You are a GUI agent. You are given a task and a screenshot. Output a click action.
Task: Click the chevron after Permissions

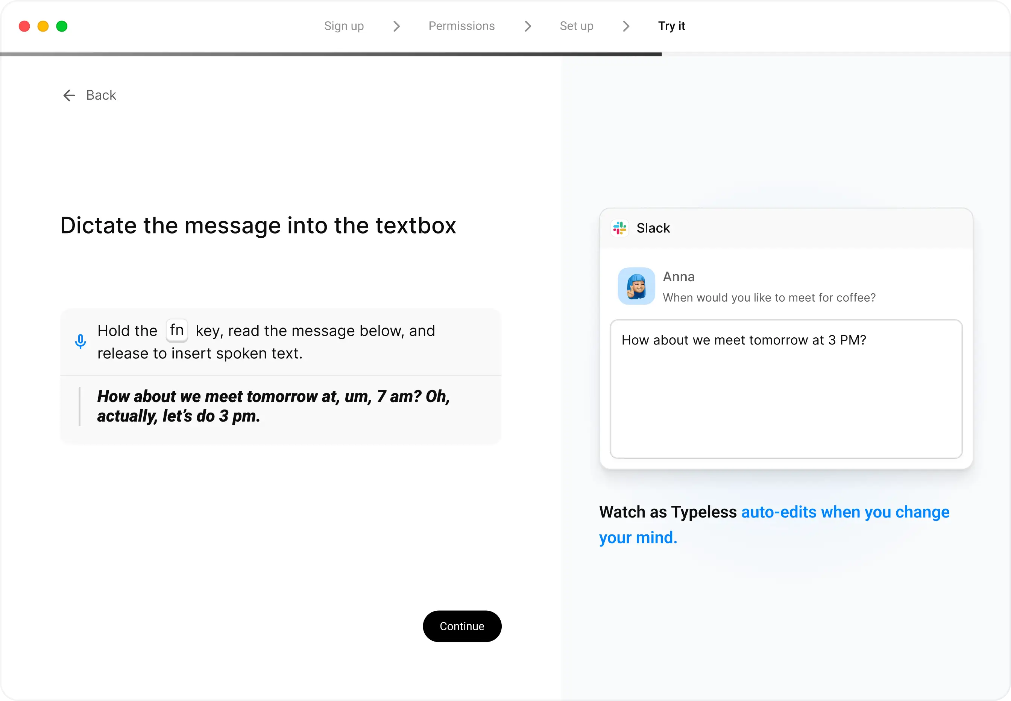tap(527, 26)
